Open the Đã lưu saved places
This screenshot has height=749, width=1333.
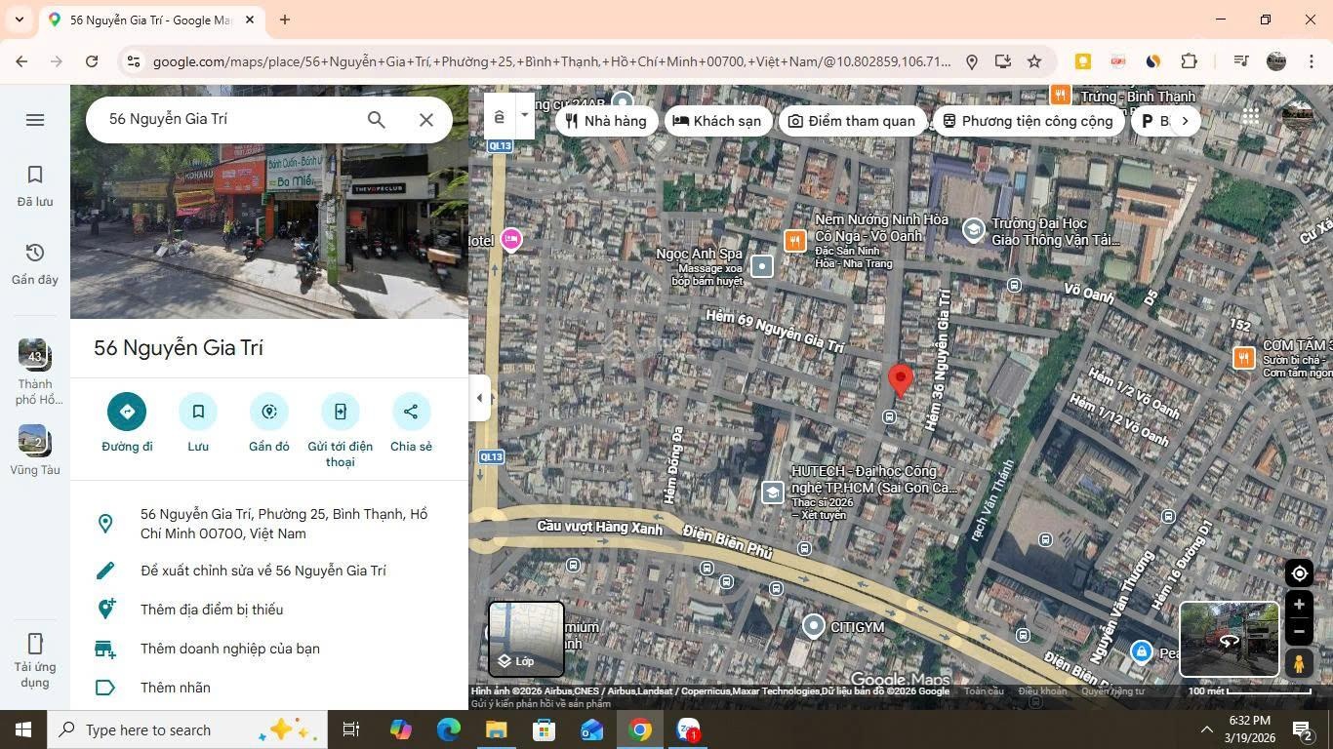point(35,185)
